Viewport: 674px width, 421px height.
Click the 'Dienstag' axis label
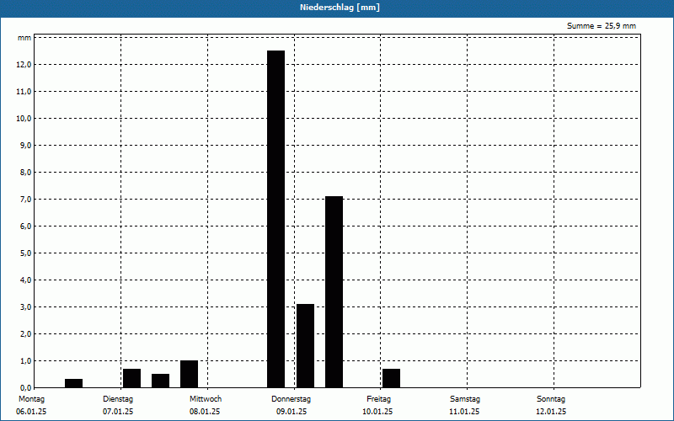(x=118, y=399)
